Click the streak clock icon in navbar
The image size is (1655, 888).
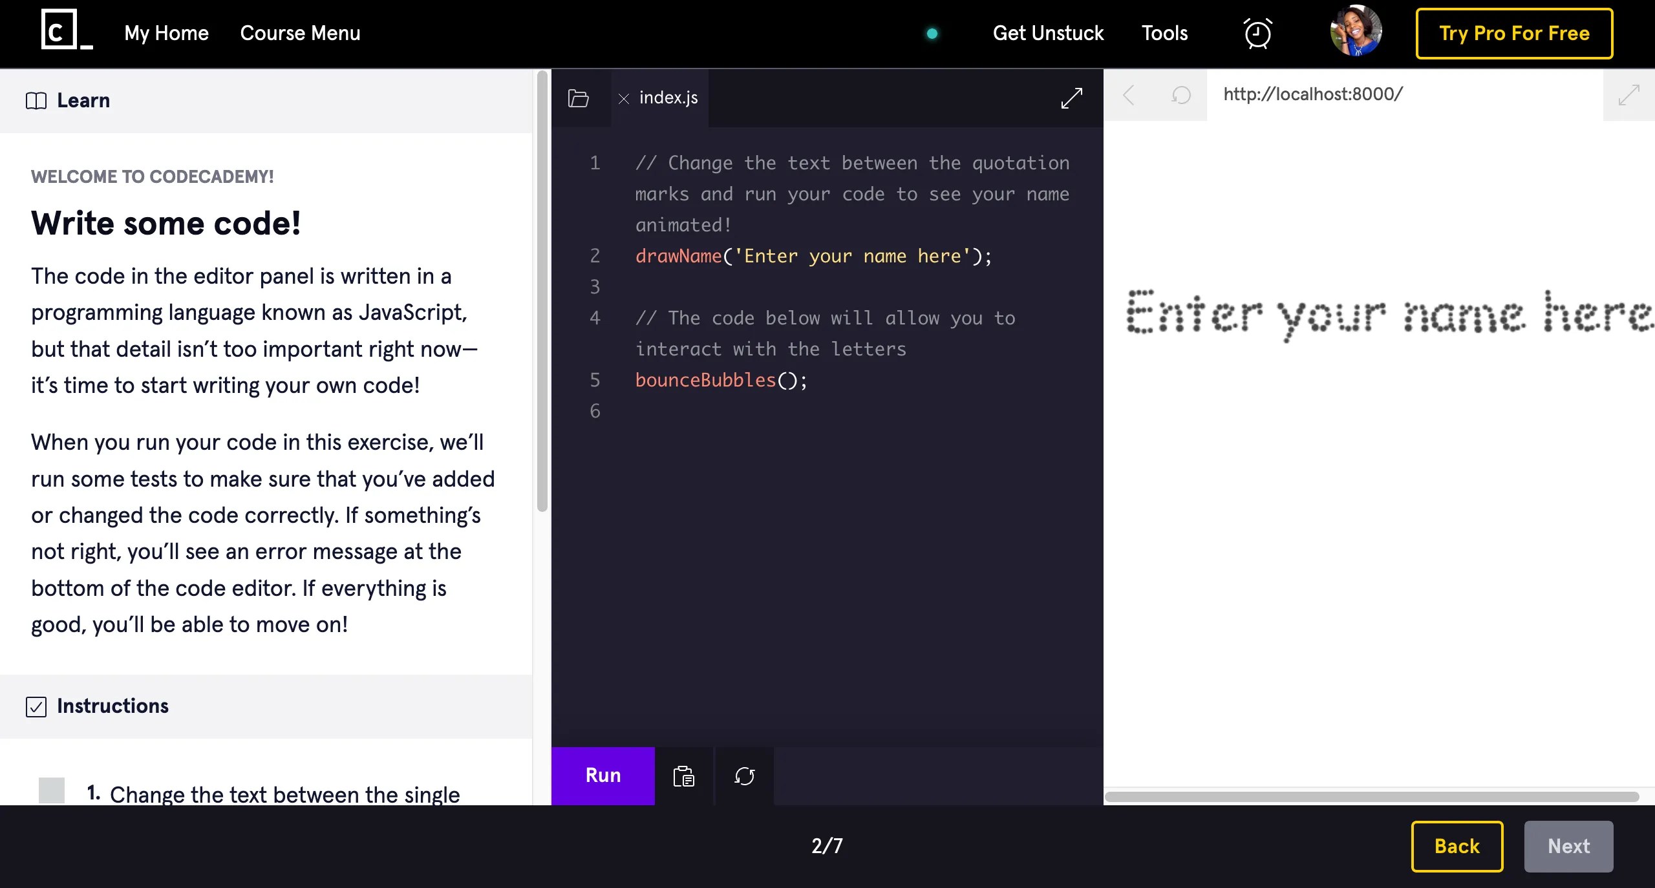tap(1256, 32)
